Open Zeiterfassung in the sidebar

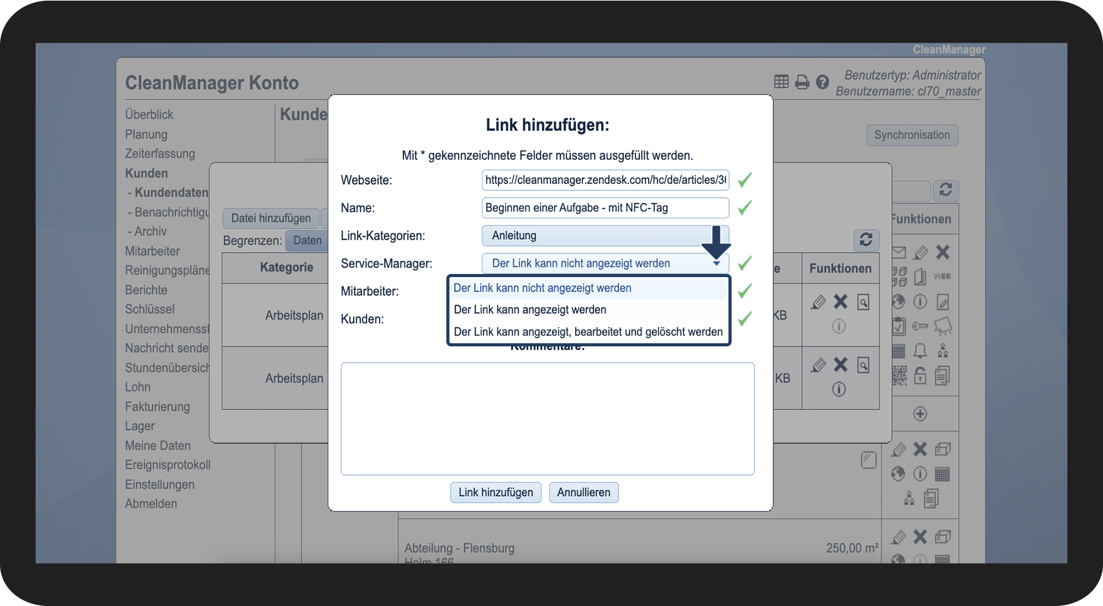pos(160,154)
